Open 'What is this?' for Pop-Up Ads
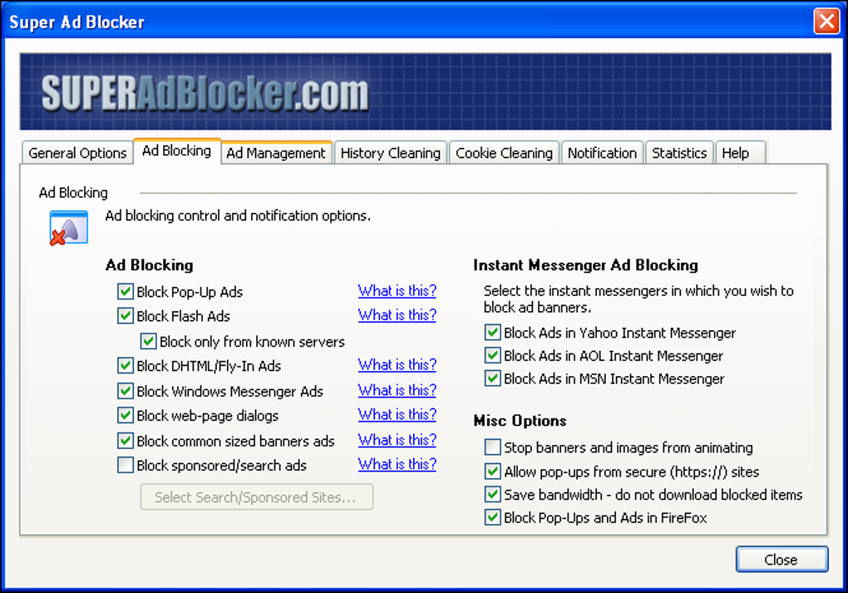This screenshot has width=848, height=593. [397, 290]
